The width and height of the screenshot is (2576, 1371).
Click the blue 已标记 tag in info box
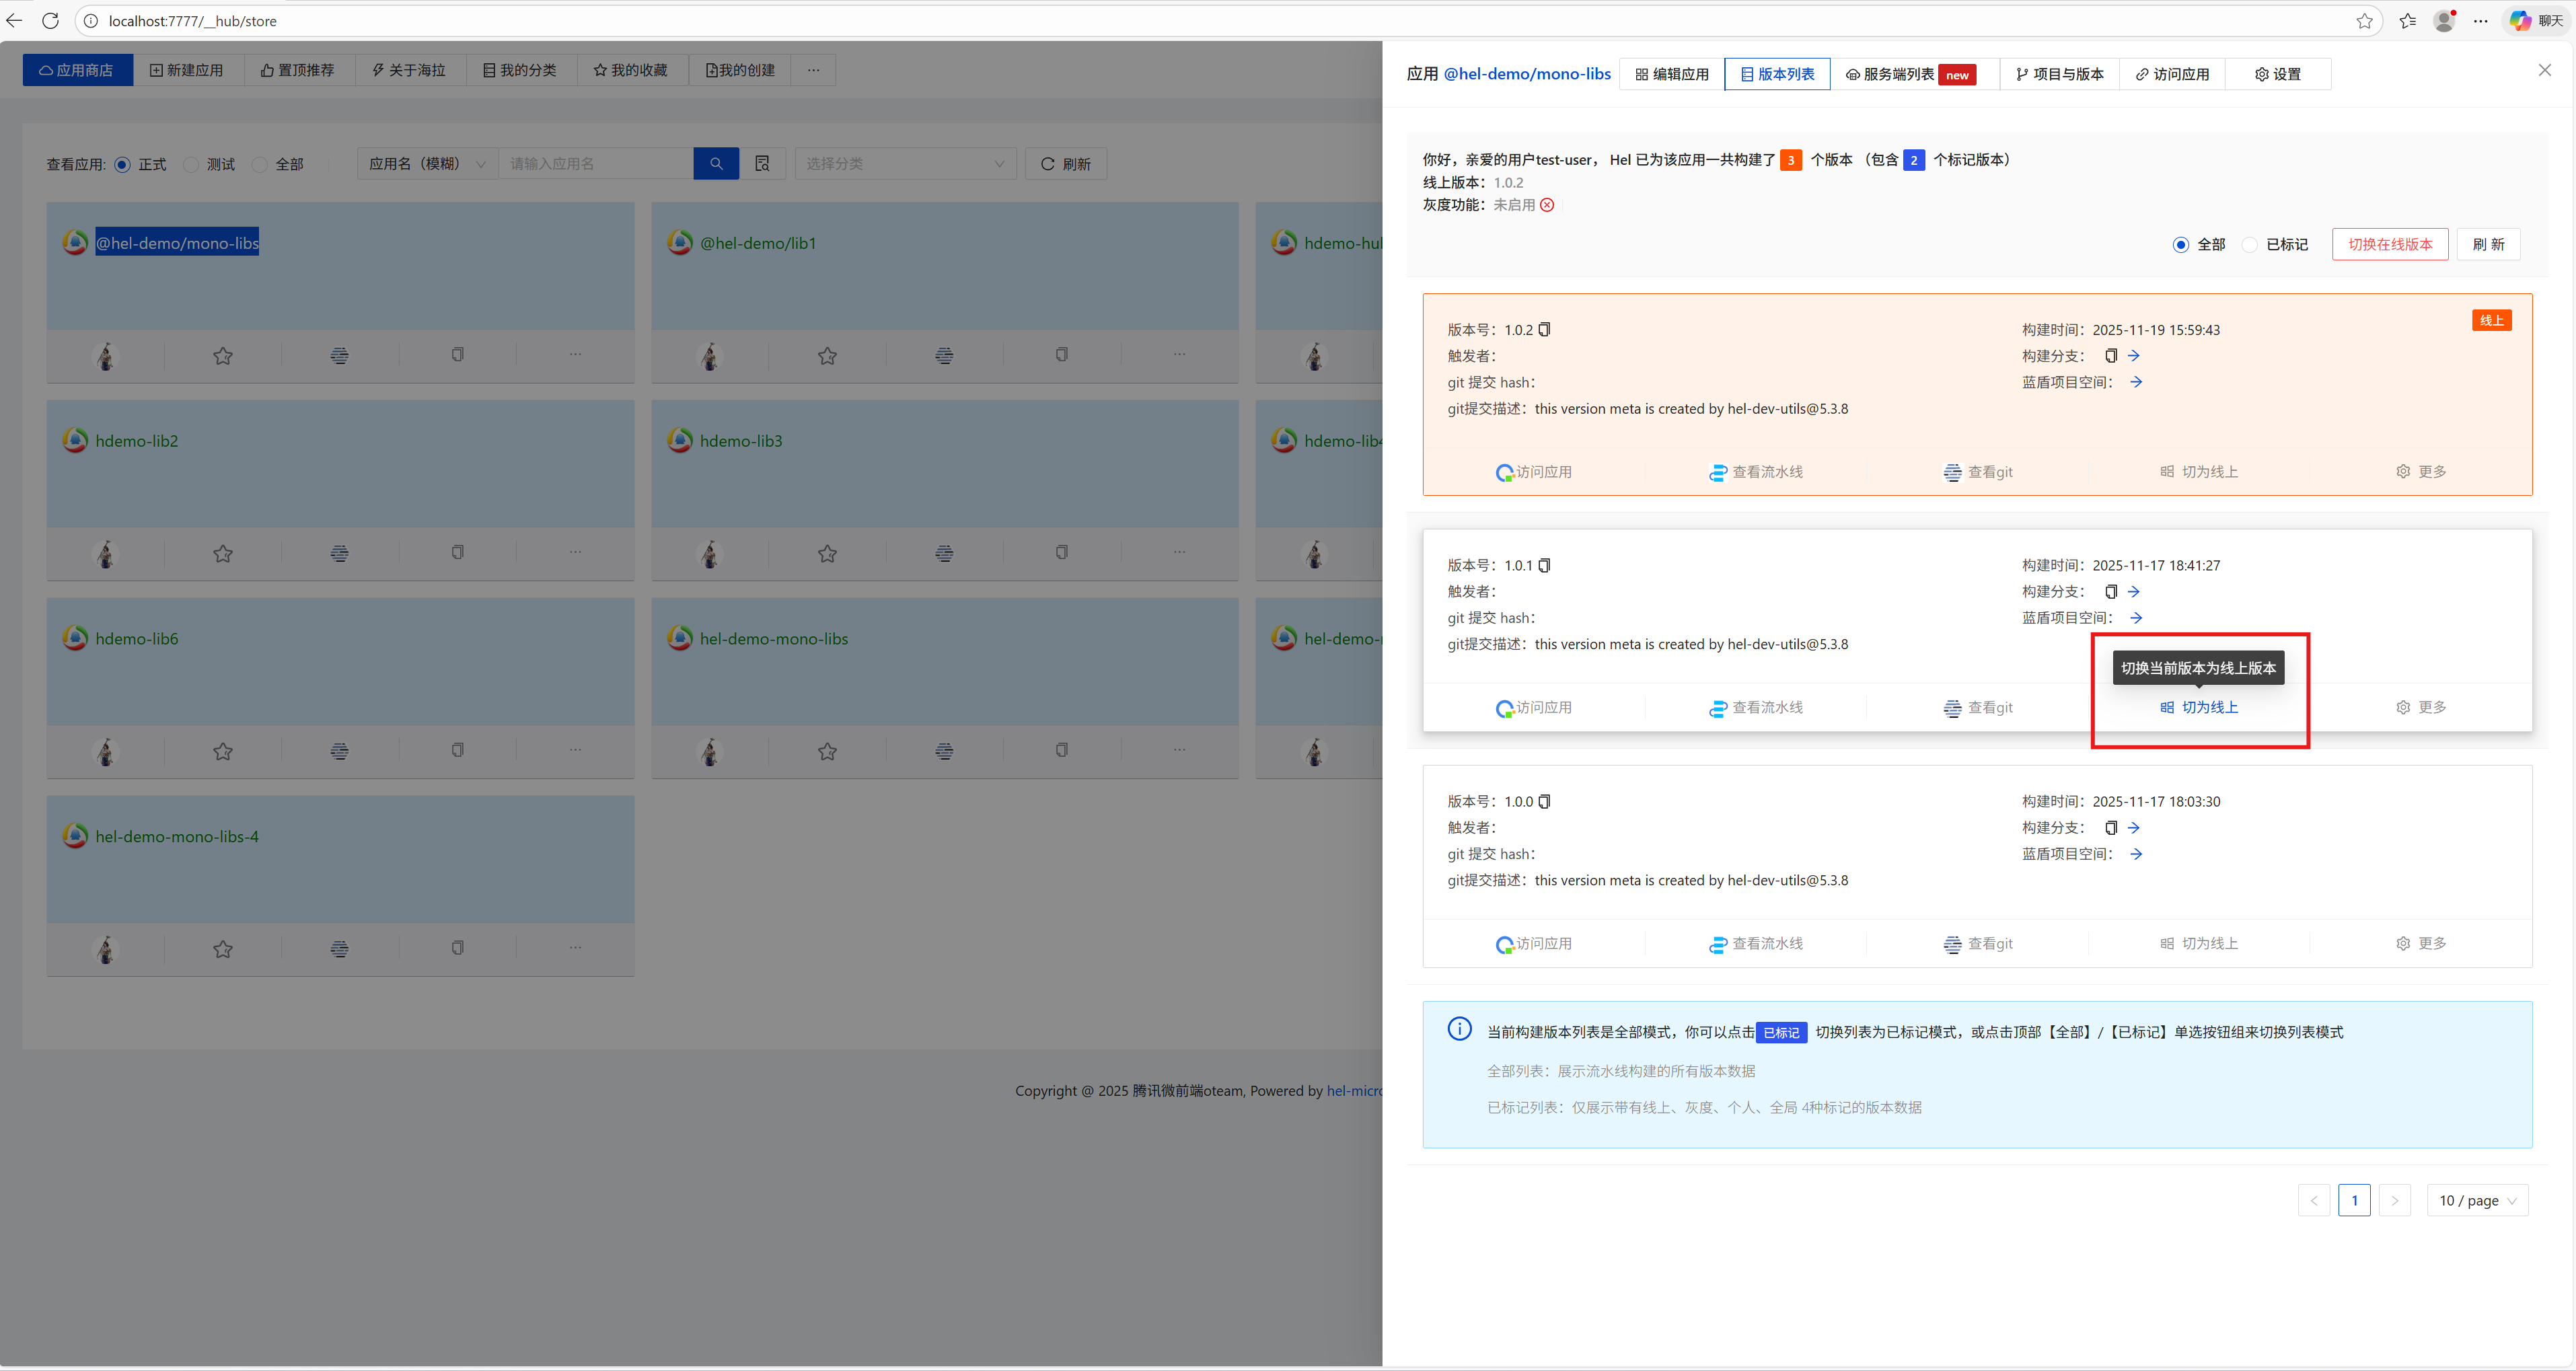(x=1780, y=1033)
